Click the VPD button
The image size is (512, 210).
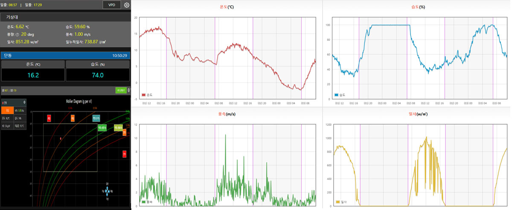coord(111,5)
